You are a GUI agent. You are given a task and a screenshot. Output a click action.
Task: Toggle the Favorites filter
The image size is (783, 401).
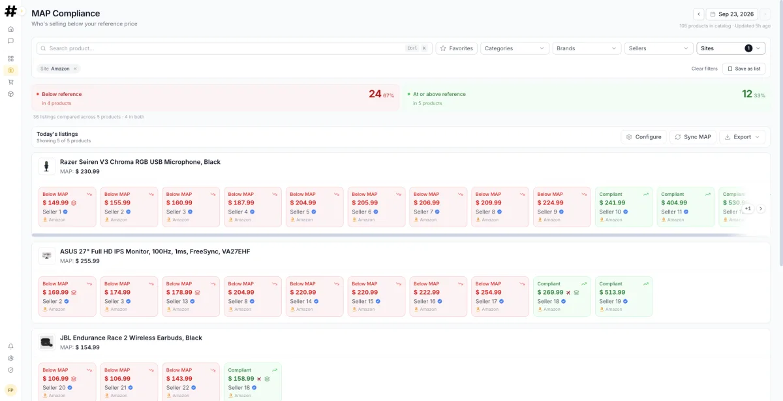[457, 48]
